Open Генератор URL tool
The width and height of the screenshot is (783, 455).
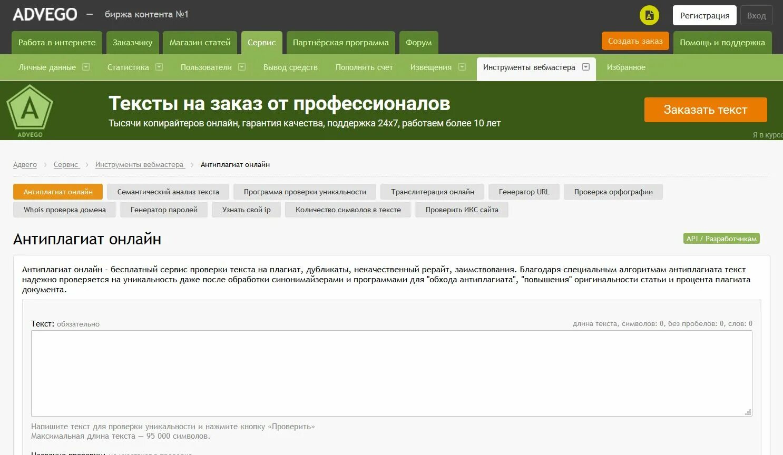click(x=524, y=192)
